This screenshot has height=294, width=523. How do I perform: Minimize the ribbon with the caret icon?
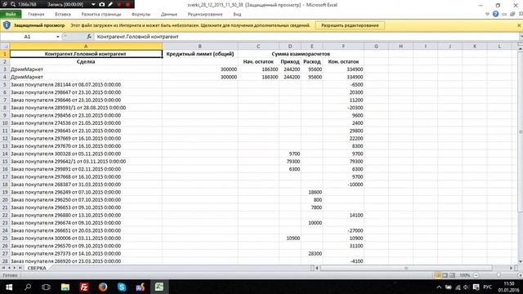point(487,14)
